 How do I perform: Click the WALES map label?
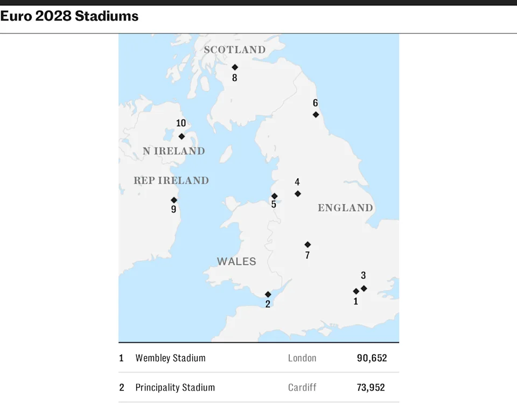236,262
